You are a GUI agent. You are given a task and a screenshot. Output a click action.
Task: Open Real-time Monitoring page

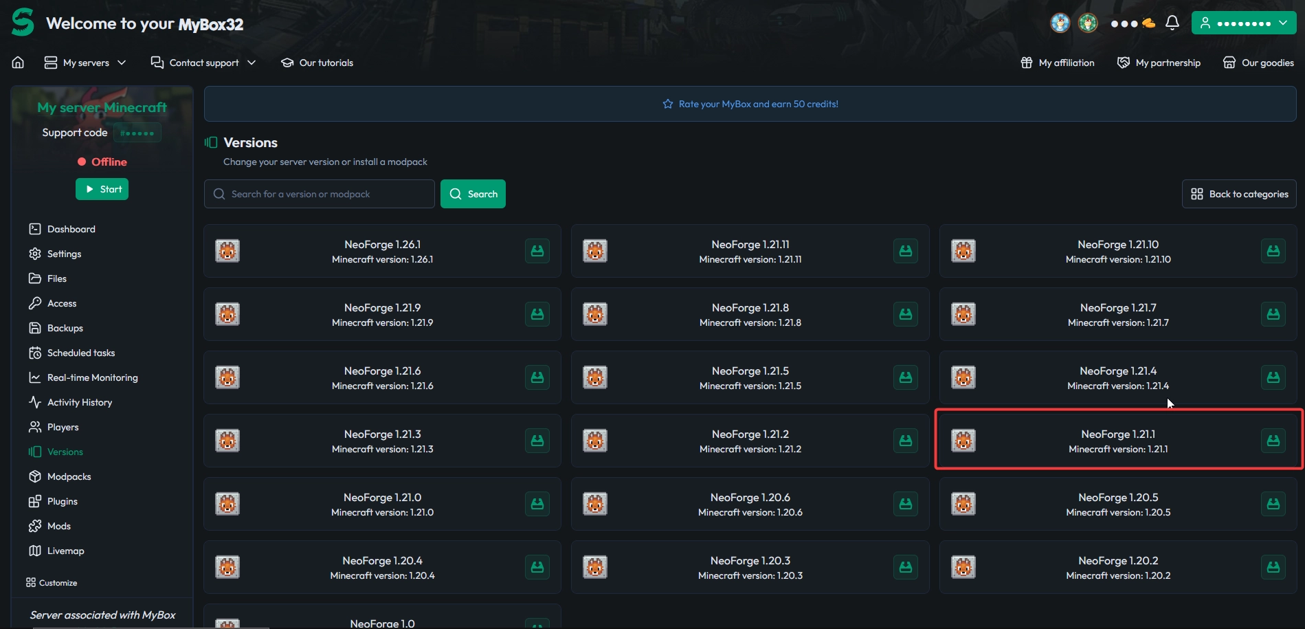point(92,377)
